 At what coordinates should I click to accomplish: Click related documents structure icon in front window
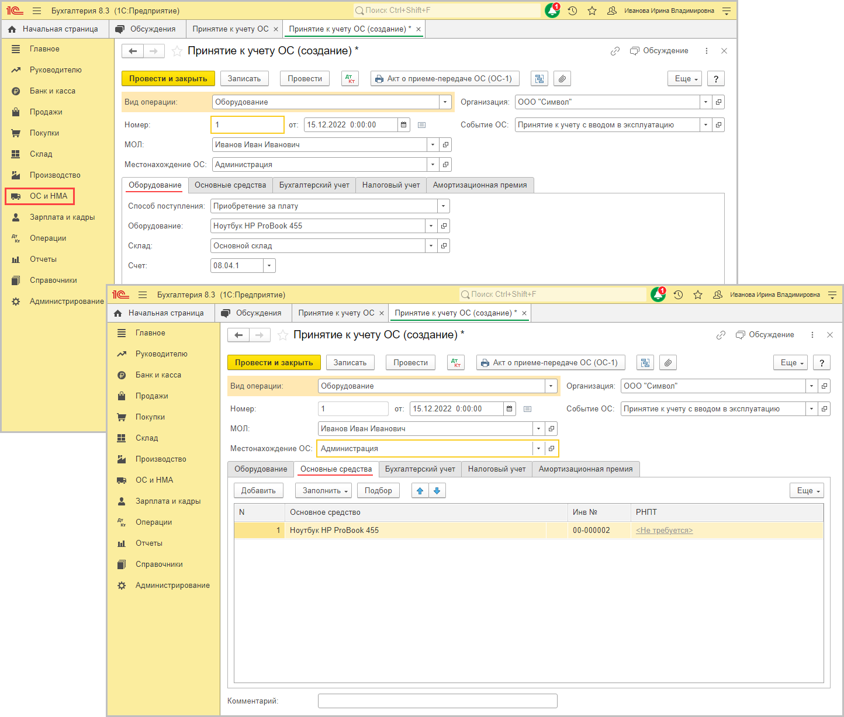pos(645,362)
